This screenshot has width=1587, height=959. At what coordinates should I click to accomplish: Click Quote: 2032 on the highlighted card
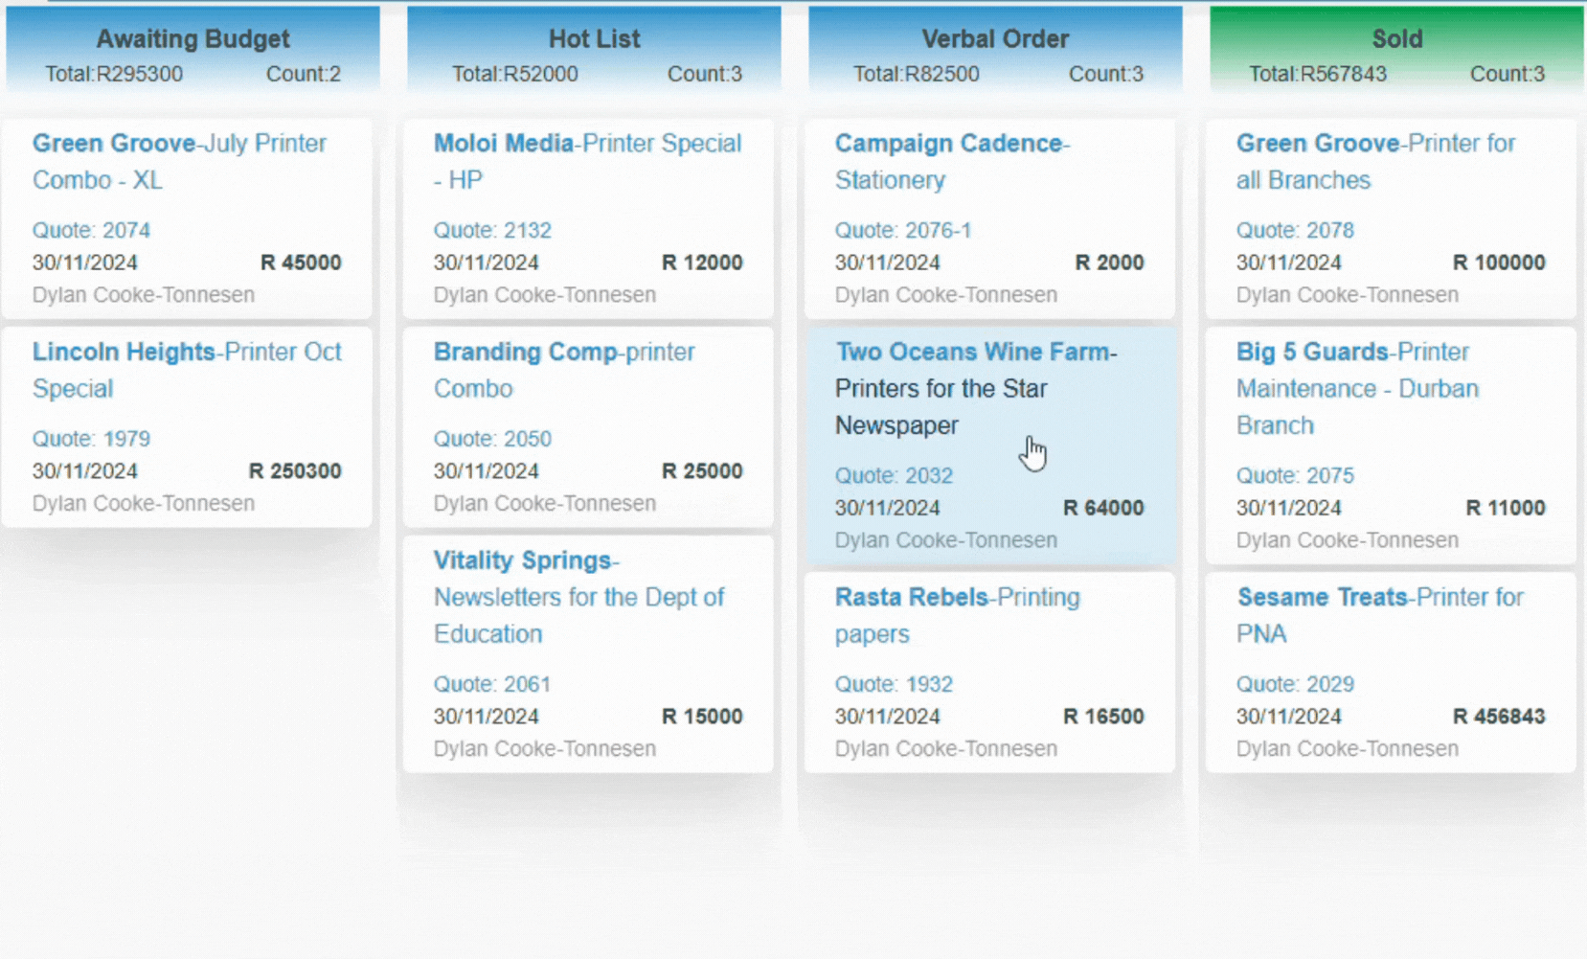tap(894, 476)
